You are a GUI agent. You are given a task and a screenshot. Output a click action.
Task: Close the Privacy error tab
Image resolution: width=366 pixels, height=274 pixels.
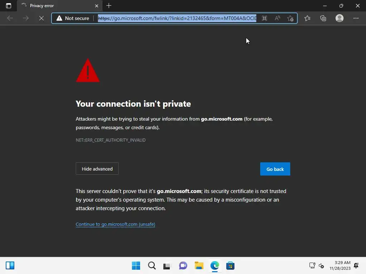point(97,6)
